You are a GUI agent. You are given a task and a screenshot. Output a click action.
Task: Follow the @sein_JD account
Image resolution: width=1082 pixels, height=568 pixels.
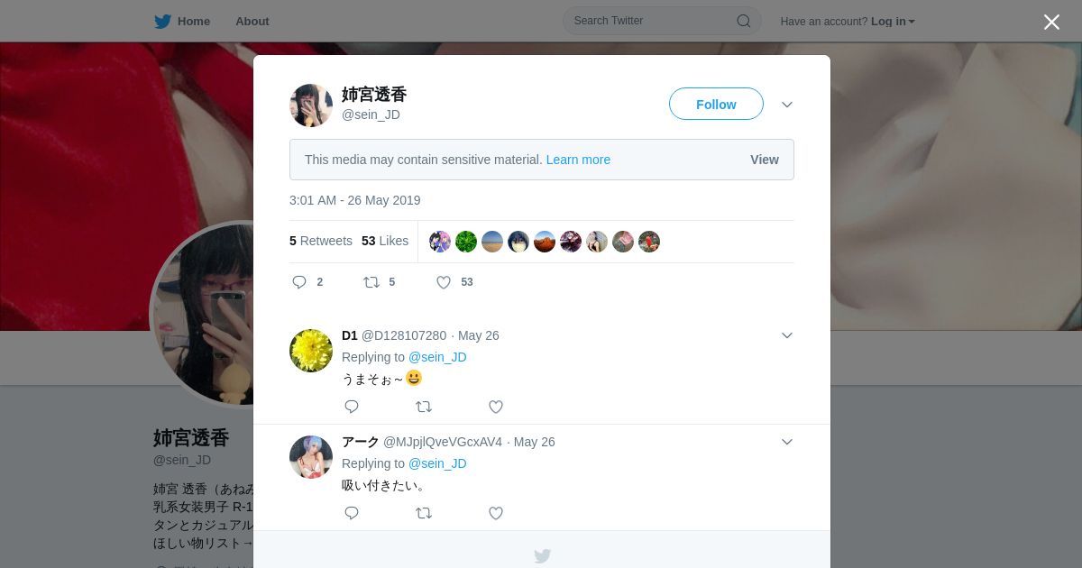[716, 104]
